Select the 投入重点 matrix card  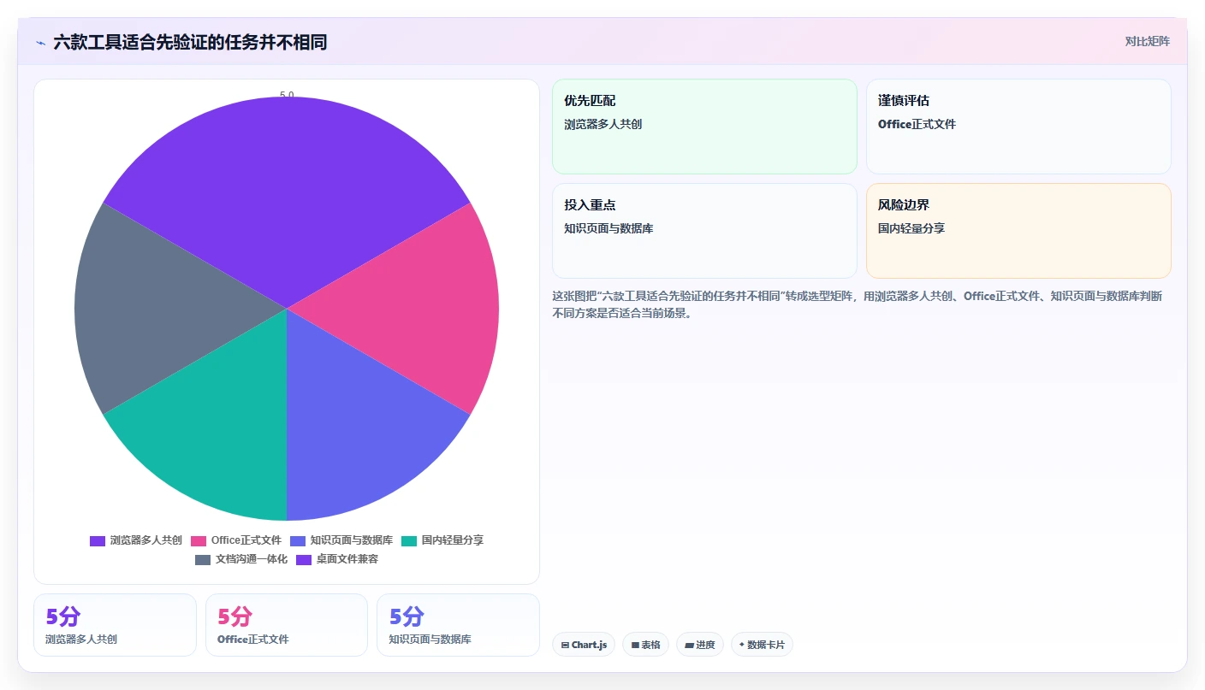pos(704,231)
